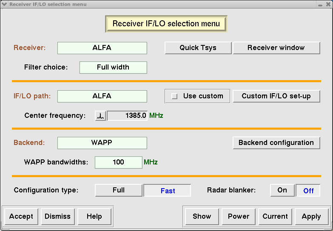Open the Receiver ALFA dropdown
Viewport: 333px width, 231px height.
pyautogui.click(x=102, y=48)
